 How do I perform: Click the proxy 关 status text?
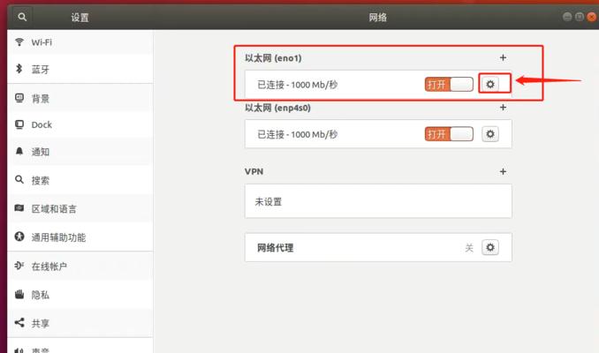[x=469, y=248]
